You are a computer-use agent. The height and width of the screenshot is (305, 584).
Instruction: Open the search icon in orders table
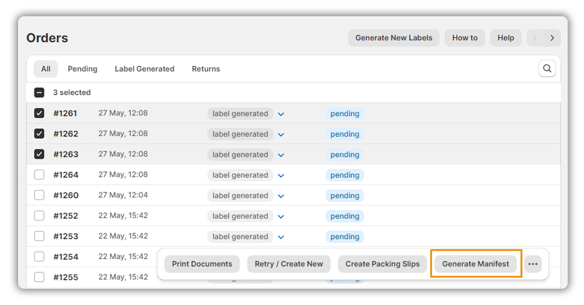pyautogui.click(x=547, y=68)
